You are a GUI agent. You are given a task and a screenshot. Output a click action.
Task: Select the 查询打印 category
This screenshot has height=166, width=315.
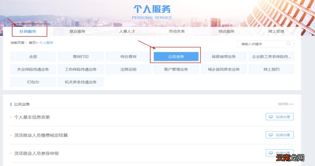click(x=80, y=56)
